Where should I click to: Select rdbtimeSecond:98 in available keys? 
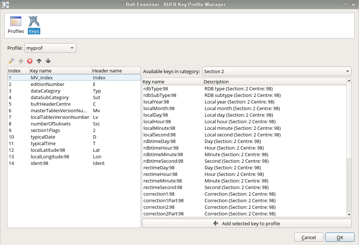click(x=244, y=161)
